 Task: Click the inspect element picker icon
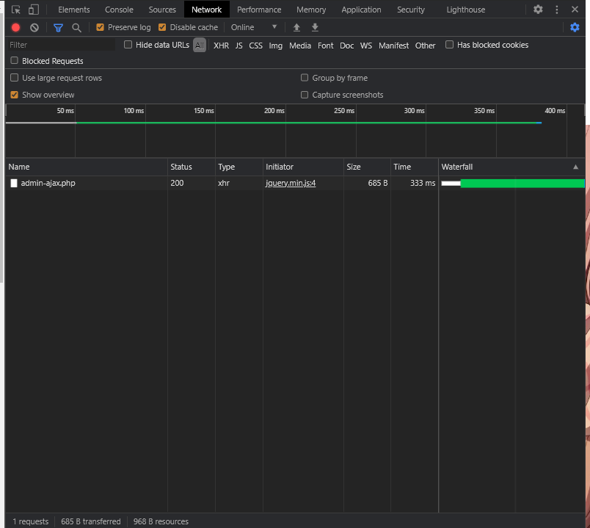(x=16, y=10)
